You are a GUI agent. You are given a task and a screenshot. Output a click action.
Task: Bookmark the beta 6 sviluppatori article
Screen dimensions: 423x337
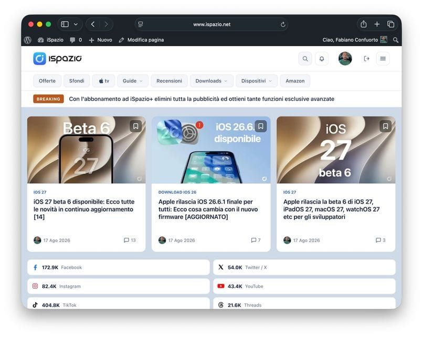coord(386,127)
